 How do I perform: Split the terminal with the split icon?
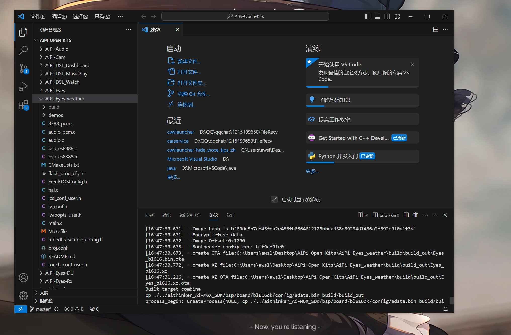406,215
